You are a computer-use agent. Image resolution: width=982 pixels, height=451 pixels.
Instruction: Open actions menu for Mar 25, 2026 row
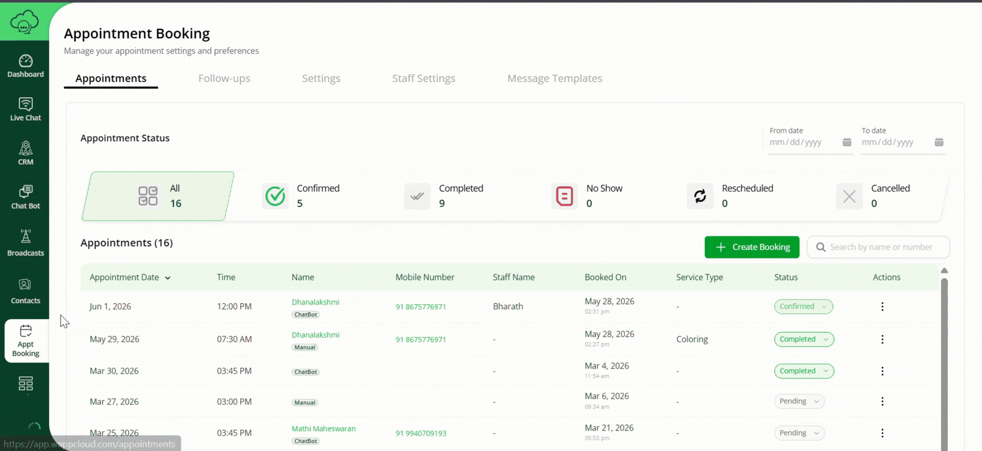coord(882,433)
